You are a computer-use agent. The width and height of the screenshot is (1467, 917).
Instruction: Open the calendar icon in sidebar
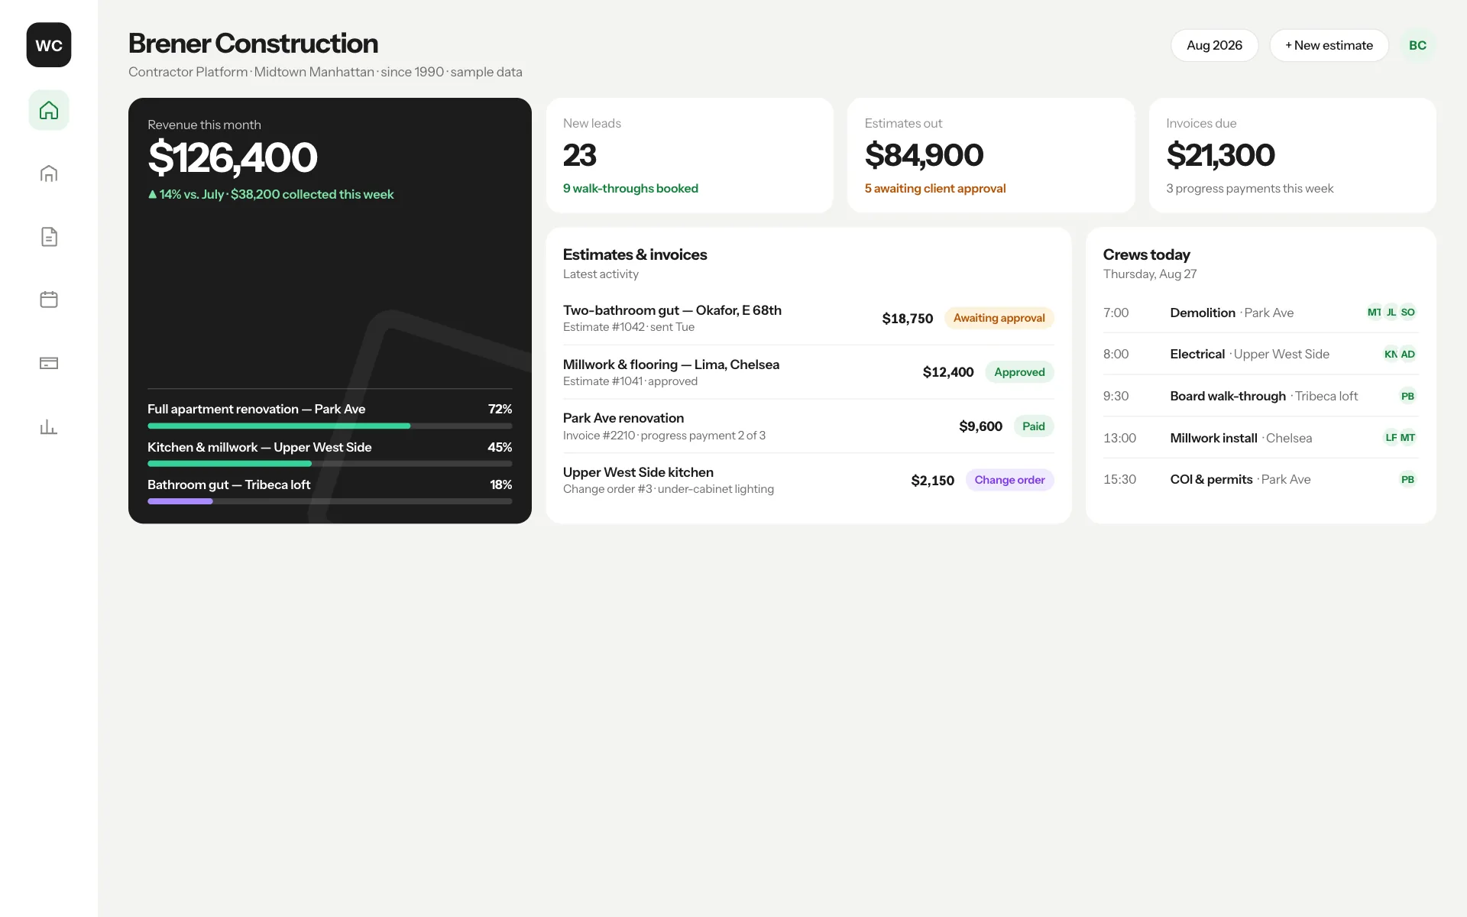tap(49, 300)
